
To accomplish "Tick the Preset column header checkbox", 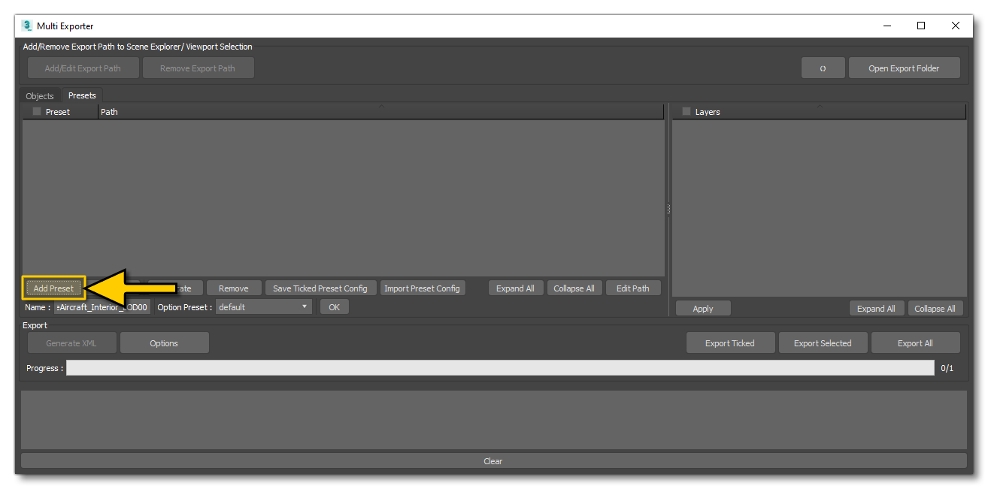I will [x=35, y=110].
